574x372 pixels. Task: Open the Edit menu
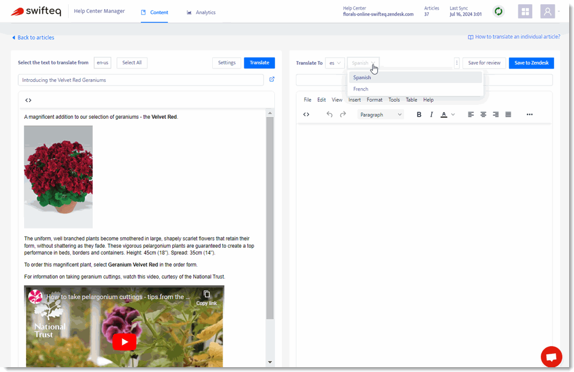point(322,100)
